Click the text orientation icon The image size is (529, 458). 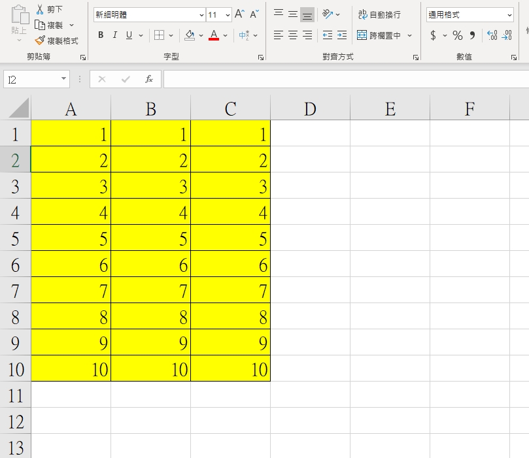(327, 14)
